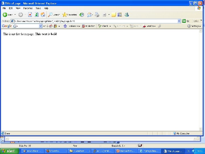The width and height of the screenshot is (205, 154).
Task: Open the Tools menu
Action: coord(38,8)
